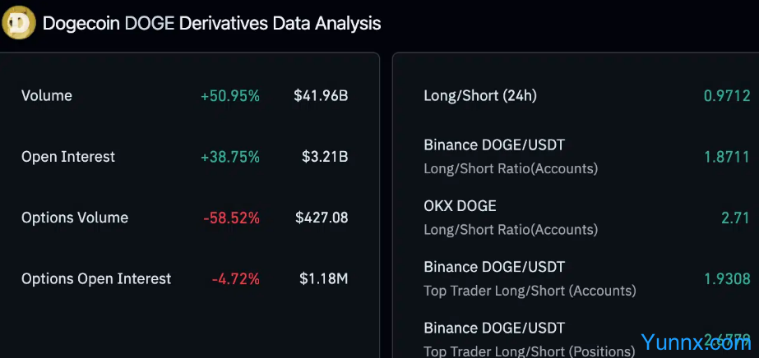Click the $41.96B volume amount
Screen dimensions: 759x358
tap(321, 96)
